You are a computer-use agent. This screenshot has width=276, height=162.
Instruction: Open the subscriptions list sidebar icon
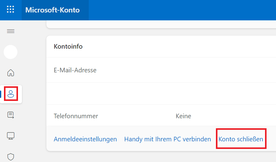click(x=11, y=115)
